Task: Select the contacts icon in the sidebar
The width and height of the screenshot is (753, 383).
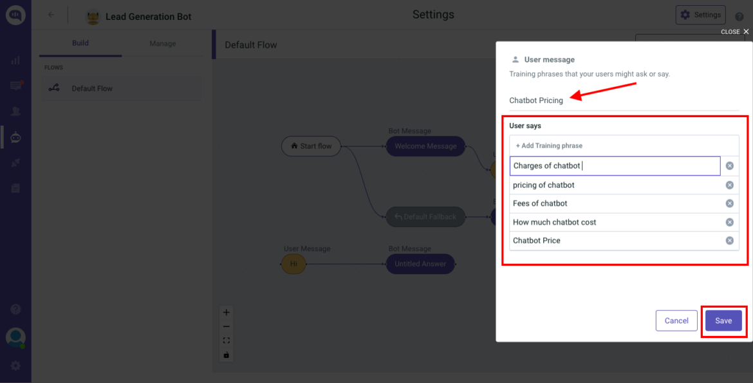Action: [15, 111]
